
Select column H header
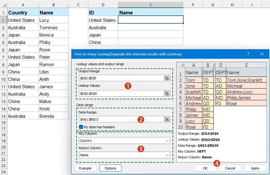[232, 5]
